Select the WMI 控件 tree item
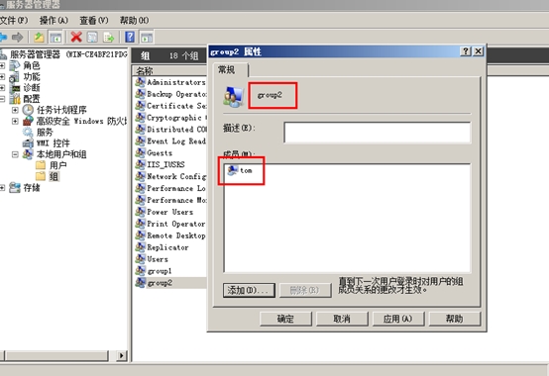Screen dimensions: 549x376 [54, 143]
